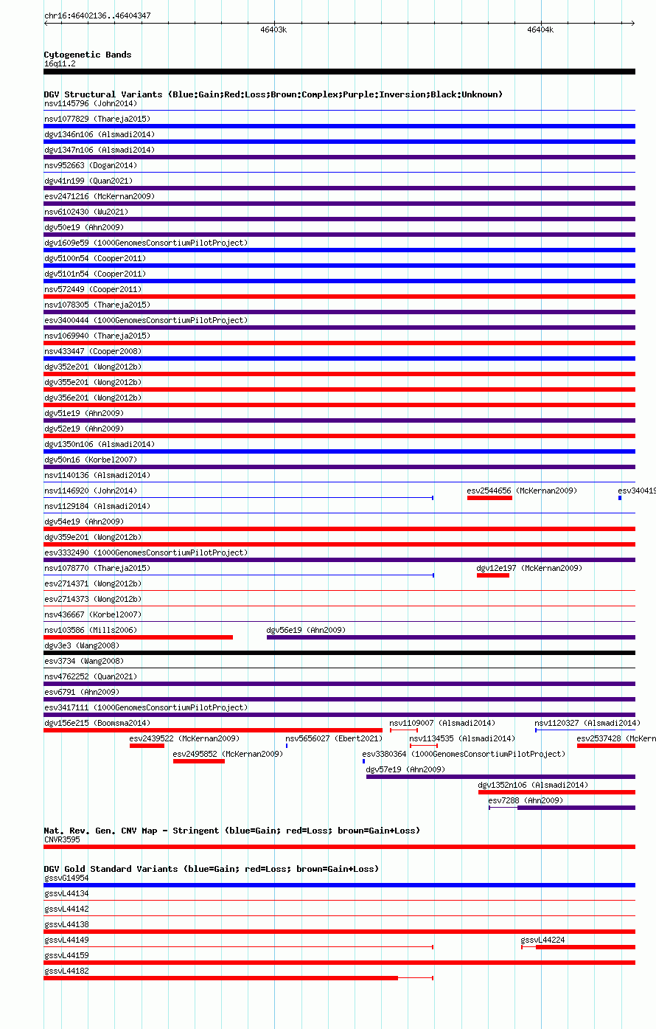This screenshot has width=656, height=1029.
Task: Select the nsv433447 (Cooper2008) label
Action: [x=92, y=351]
